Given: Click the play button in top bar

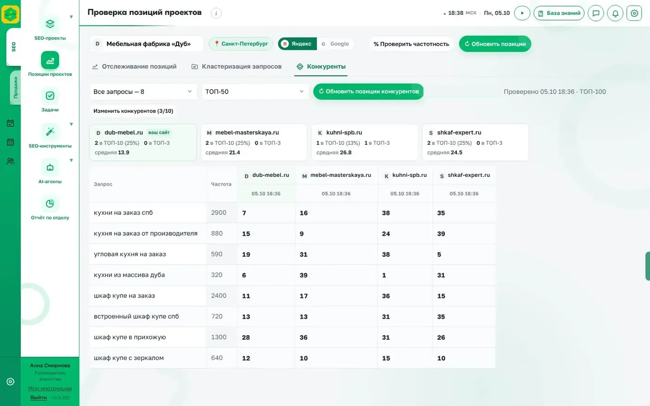Looking at the screenshot, I should (522, 13).
